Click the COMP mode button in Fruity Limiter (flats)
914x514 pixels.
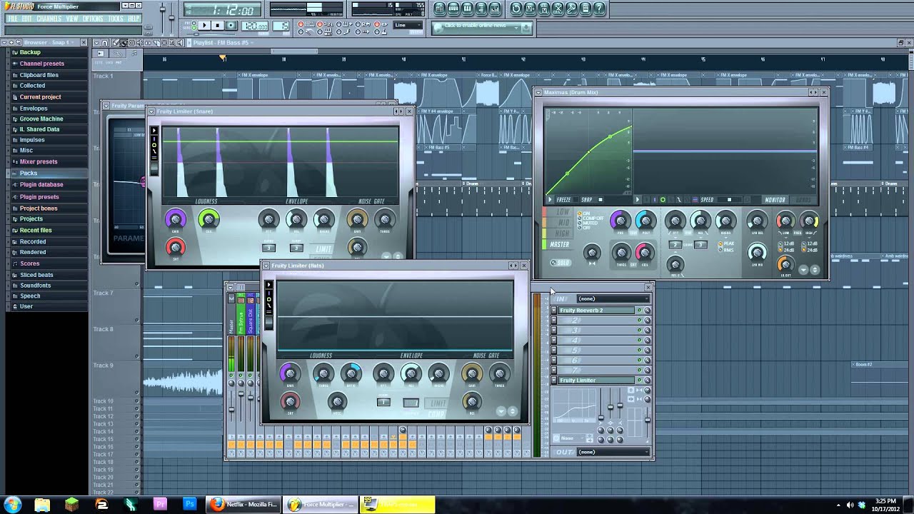437,413
